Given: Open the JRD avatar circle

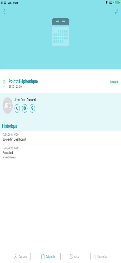Looking at the screenshot, I should 8,106.
